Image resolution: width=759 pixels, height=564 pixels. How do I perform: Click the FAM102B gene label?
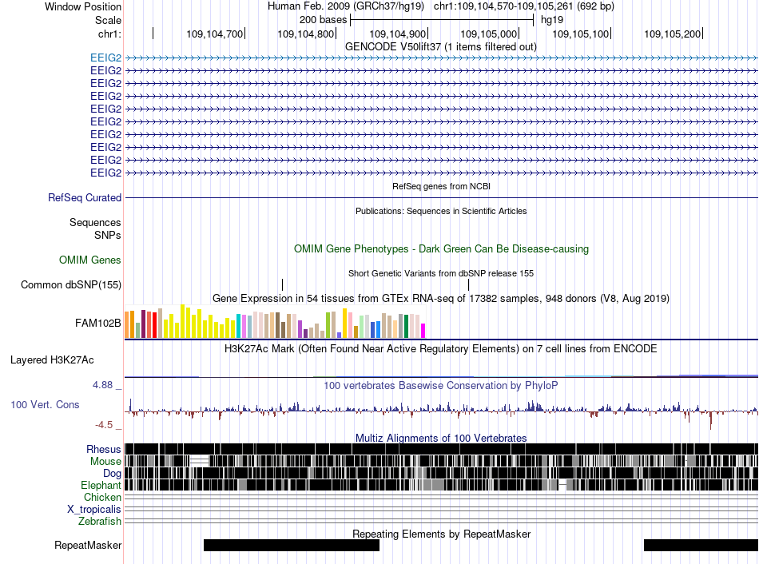tap(97, 323)
